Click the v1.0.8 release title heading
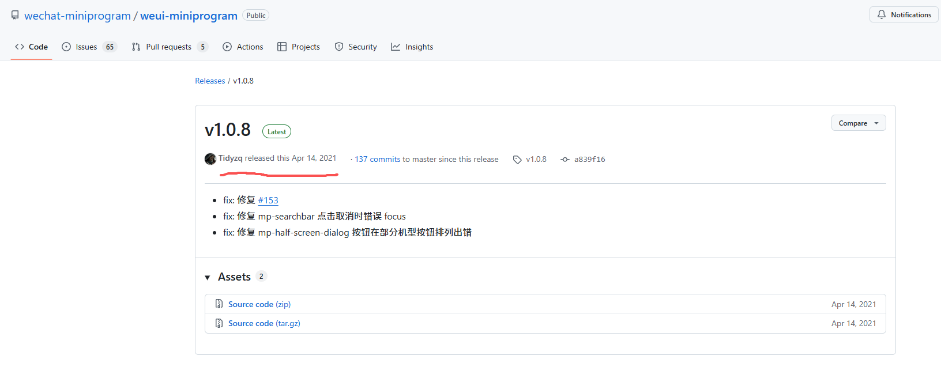The image size is (941, 367). (x=228, y=130)
